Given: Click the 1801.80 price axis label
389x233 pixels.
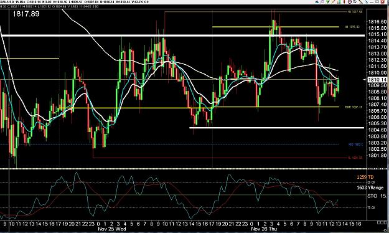Looking at the screenshot, I should tap(377, 156).
